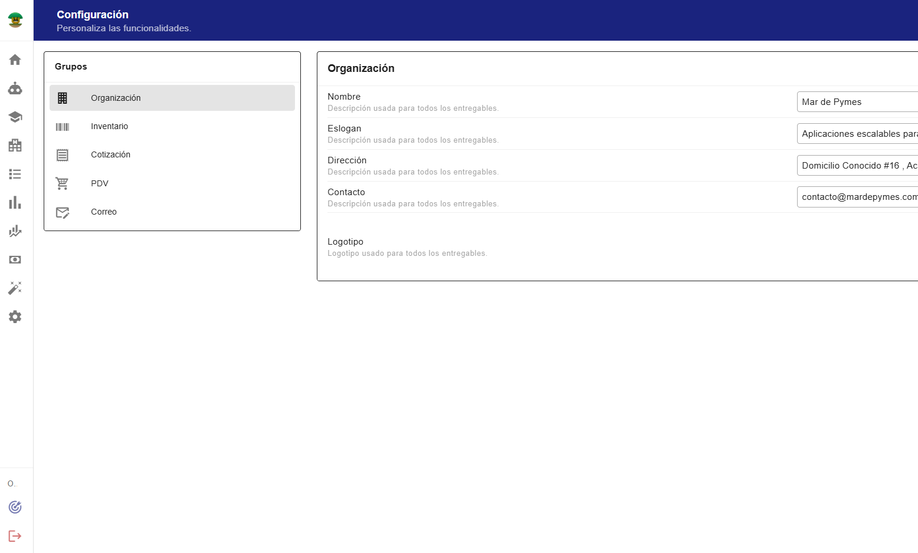Screen dimensions: 918x553
Task: Click the target goal icon at the sidebar bottom
Action: 15,507
